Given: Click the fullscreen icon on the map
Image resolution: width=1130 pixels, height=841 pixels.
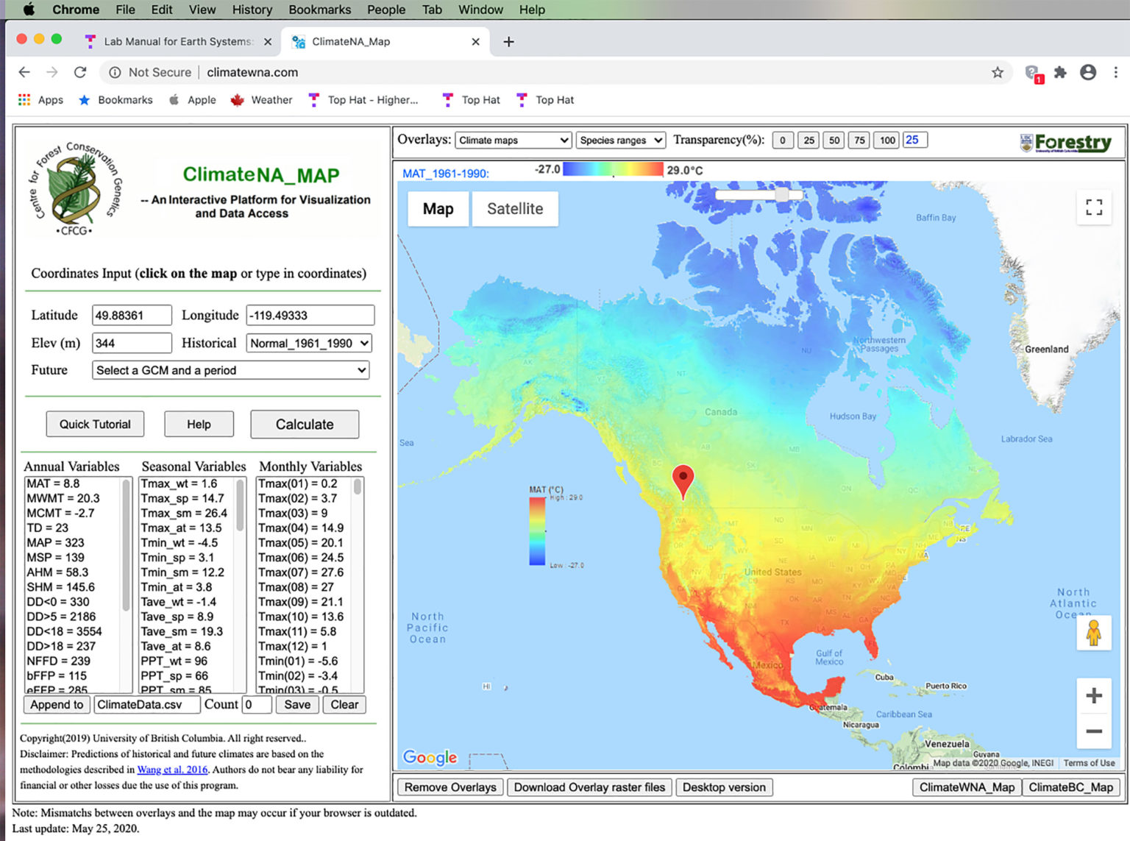Looking at the screenshot, I should (x=1094, y=207).
